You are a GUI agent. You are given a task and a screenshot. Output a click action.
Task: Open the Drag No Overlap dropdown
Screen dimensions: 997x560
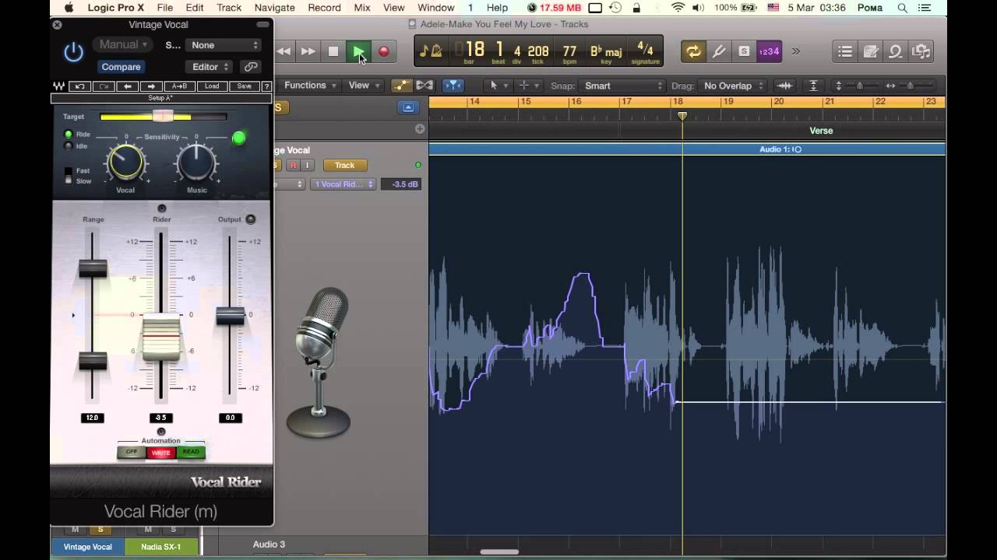coord(733,86)
